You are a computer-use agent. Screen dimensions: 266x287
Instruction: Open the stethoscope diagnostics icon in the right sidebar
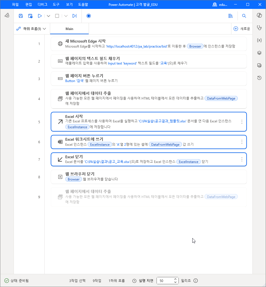(259, 28)
